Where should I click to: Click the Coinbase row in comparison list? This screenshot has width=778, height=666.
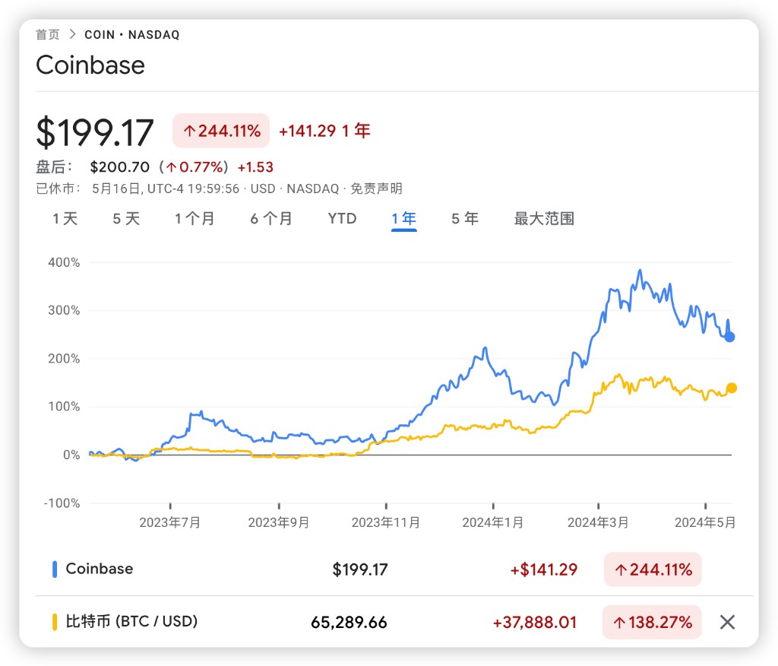(100, 569)
